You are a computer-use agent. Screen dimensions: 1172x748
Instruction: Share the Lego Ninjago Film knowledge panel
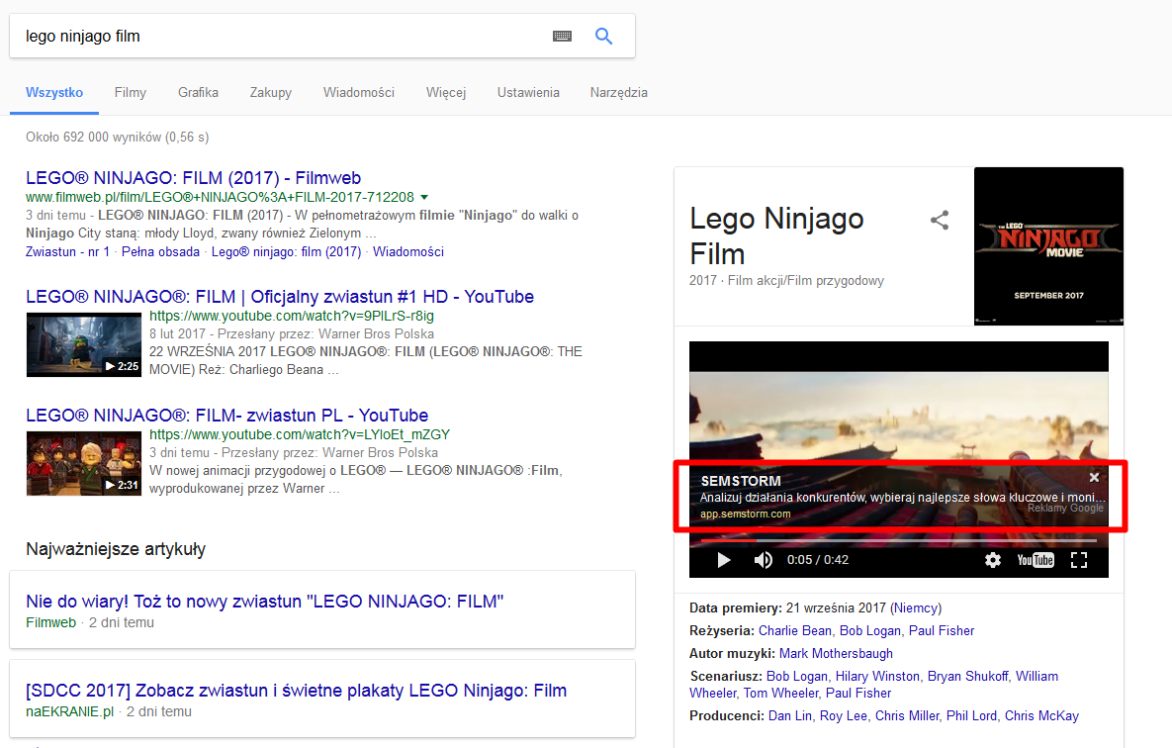pyautogui.click(x=940, y=220)
